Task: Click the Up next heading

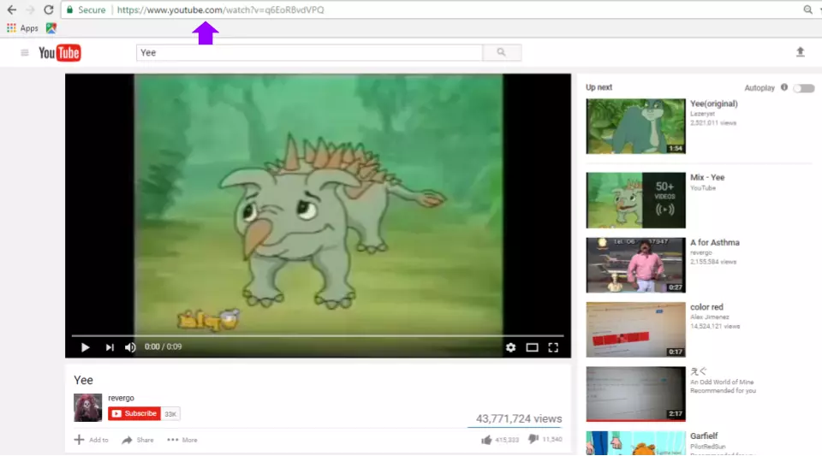Action: pyautogui.click(x=599, y=87)
